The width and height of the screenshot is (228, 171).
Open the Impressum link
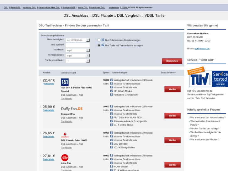coord(114,8)
